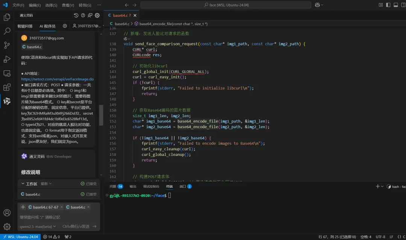Open the Copilot chat icon in title bar
This screenshot has height=240, width=406.
coord(318,5)
